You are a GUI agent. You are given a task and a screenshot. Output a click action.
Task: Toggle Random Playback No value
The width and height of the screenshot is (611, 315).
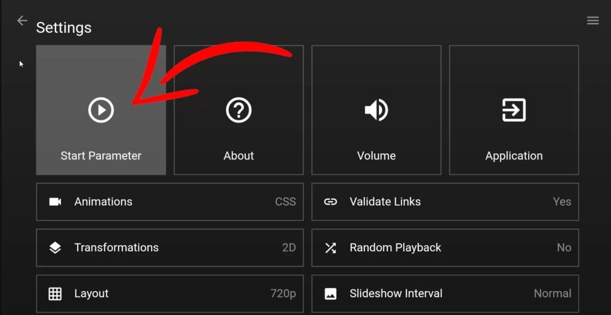564,248
